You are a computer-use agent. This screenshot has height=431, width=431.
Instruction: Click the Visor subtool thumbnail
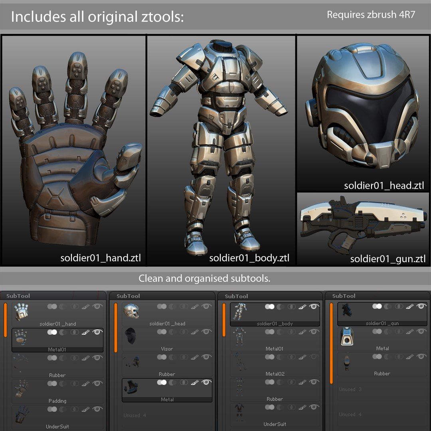(130, 336)
